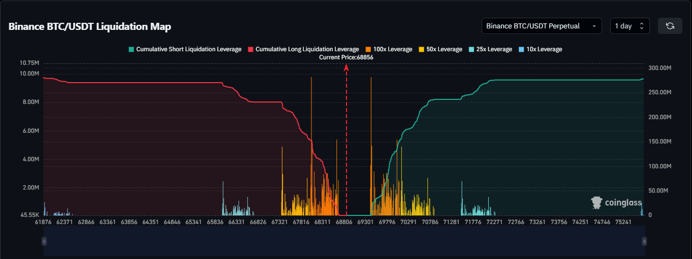
Task: Grab the left range slider handle
Action: [x=44, y=242]
